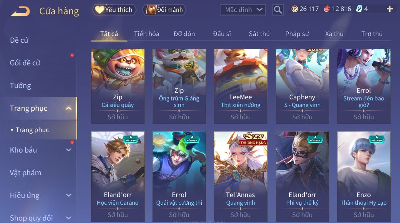Go to Tướng in the sidebar
This screenshot has height=223, width=400.
point(21,86)
